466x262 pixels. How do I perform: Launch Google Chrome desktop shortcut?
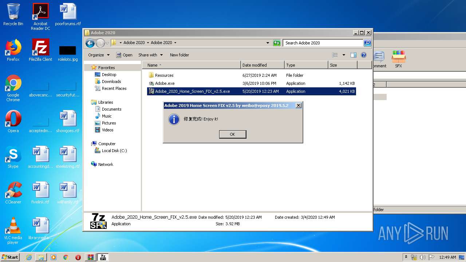pos(13,88)
